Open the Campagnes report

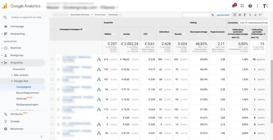click(24, 87)
